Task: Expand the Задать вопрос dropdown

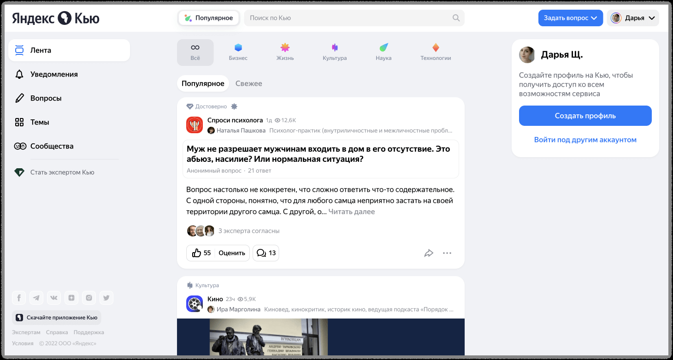Action: (571, 18)
